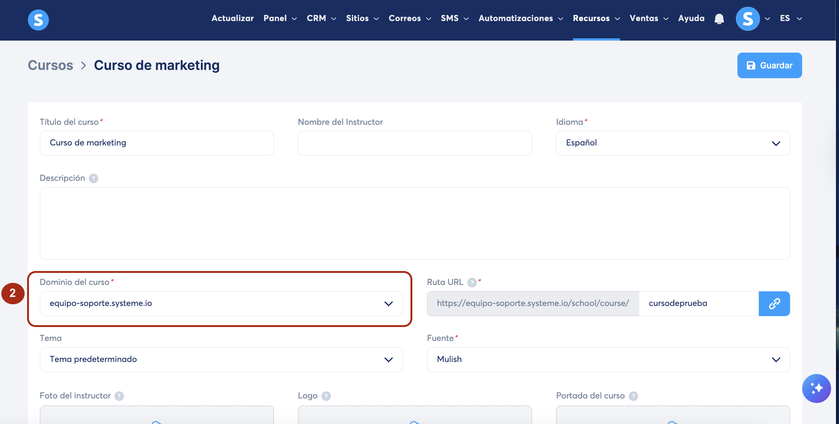Expand the Dominio del curso dropdown
Viewport: 839px width, 424px height.
pyautogui.click(x=221, y=303)
